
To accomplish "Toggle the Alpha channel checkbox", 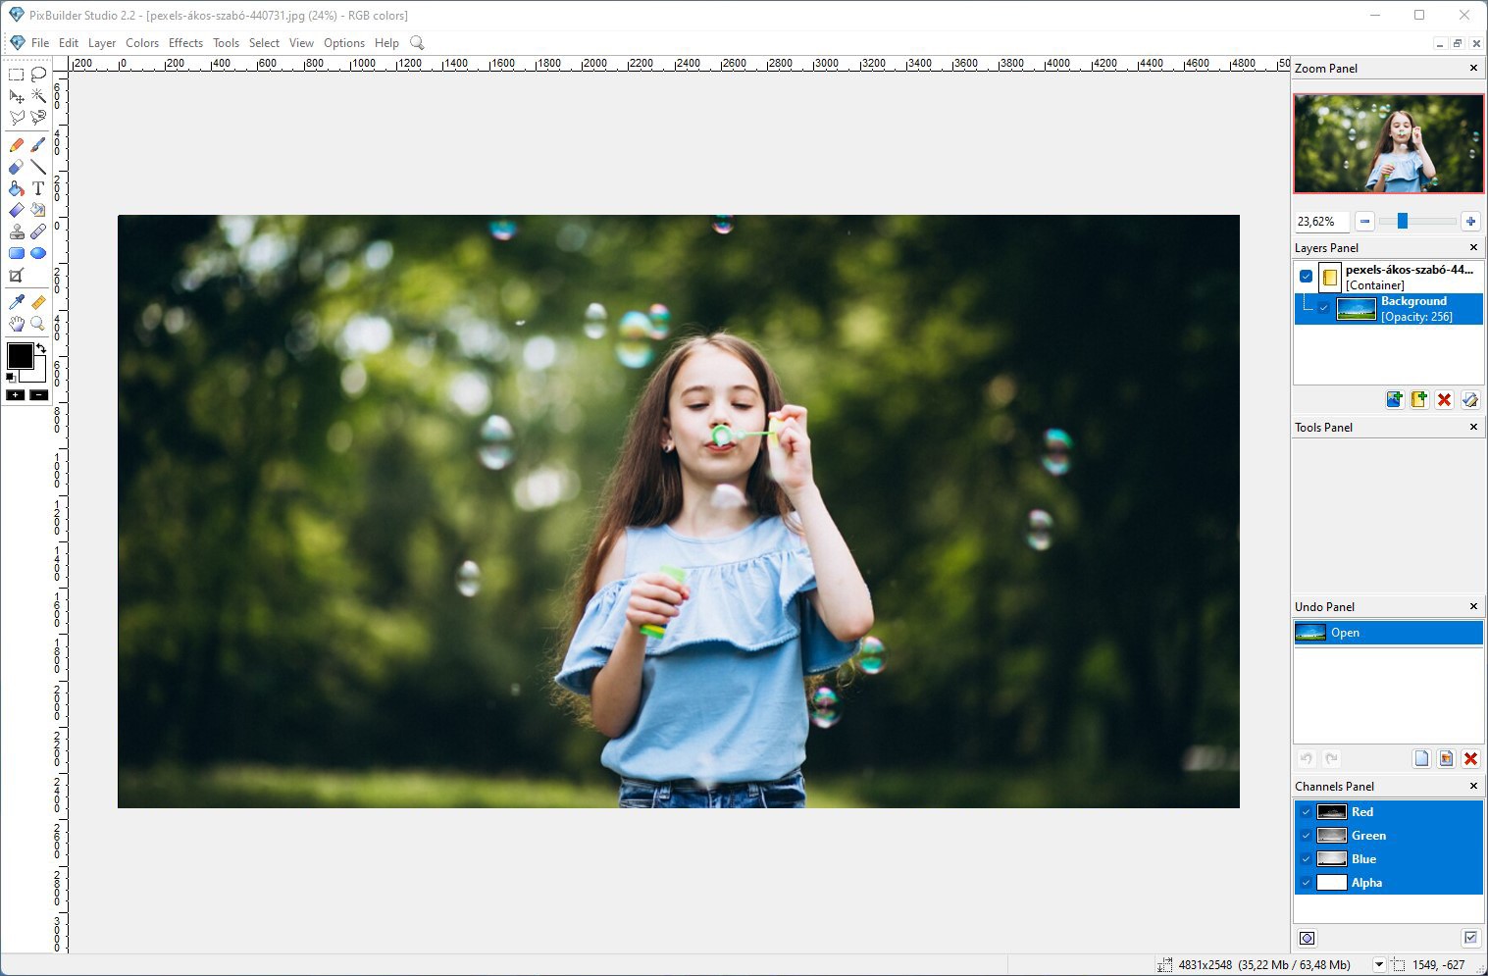I will 1306,883.
